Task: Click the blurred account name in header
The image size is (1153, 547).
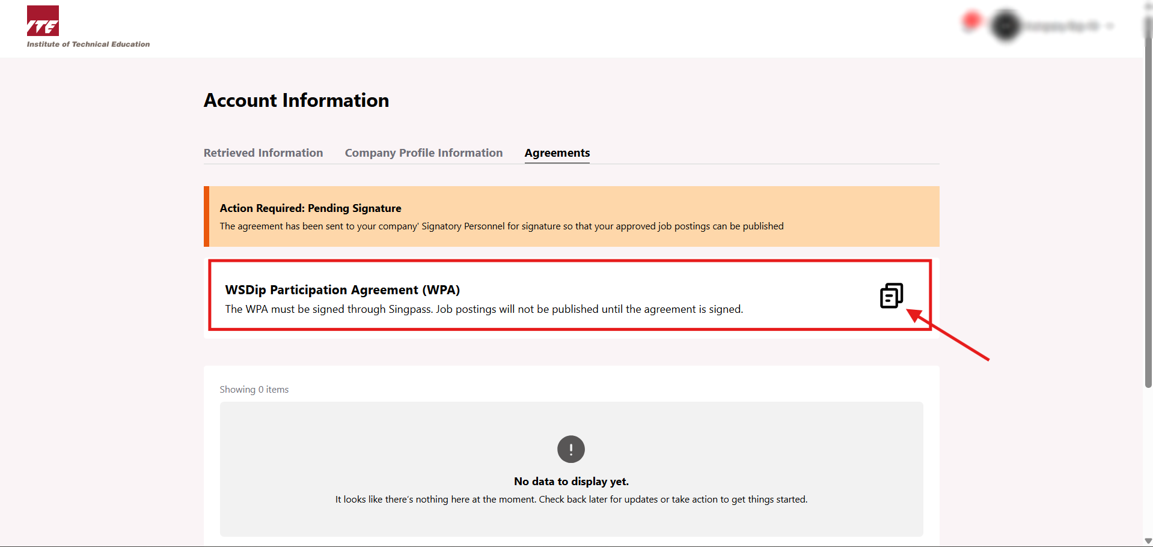Action: [x=1061, y=26]
